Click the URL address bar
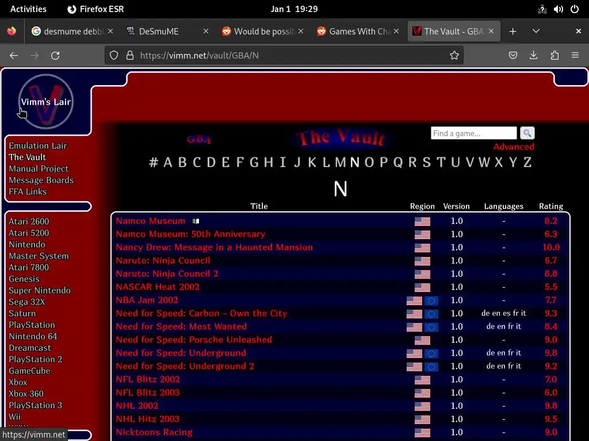The height and width of the screenshot is (441, 589). (x=284, y=56)
